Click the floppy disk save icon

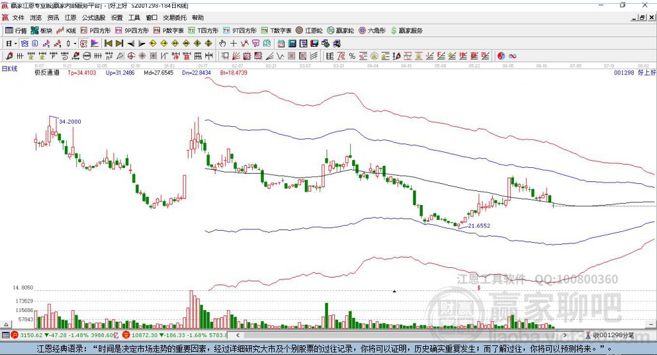click(314, 44)
